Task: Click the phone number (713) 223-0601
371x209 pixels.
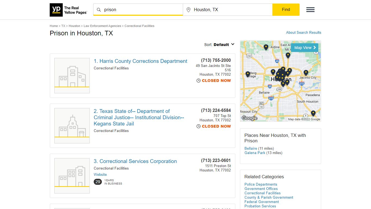Action: coord(216,161)
